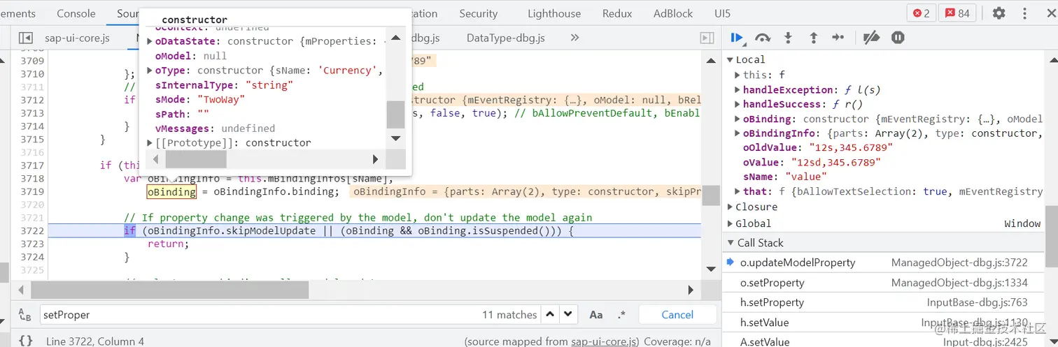Toggle replace mode icon in search bar
Viewport: 1058px width, 347px height.
24,315
